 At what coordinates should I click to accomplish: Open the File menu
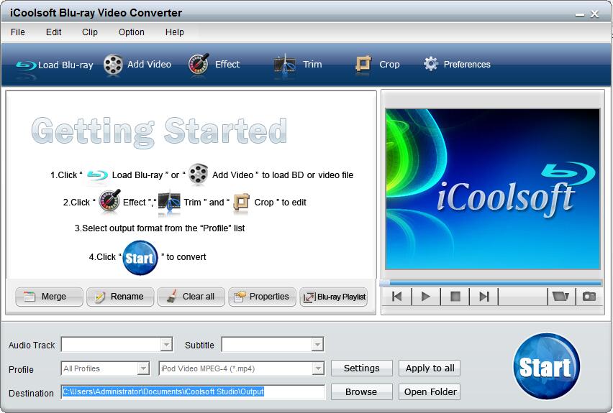18,32
